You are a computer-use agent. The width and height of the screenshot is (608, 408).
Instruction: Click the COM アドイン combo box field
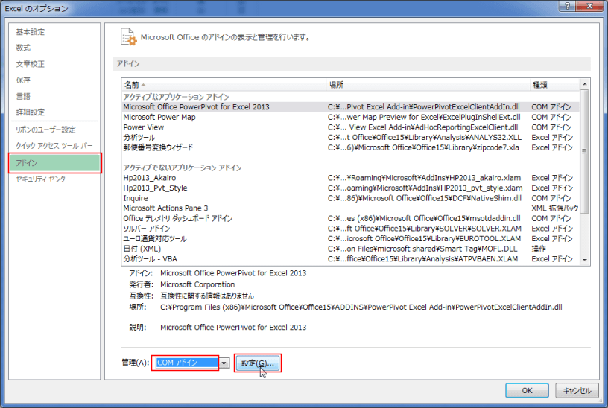point(187,363)
